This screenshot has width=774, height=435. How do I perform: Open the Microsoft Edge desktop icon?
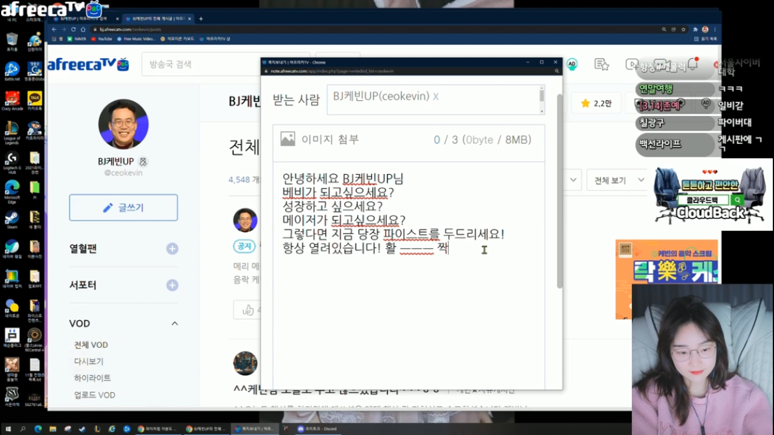point(11,191)
